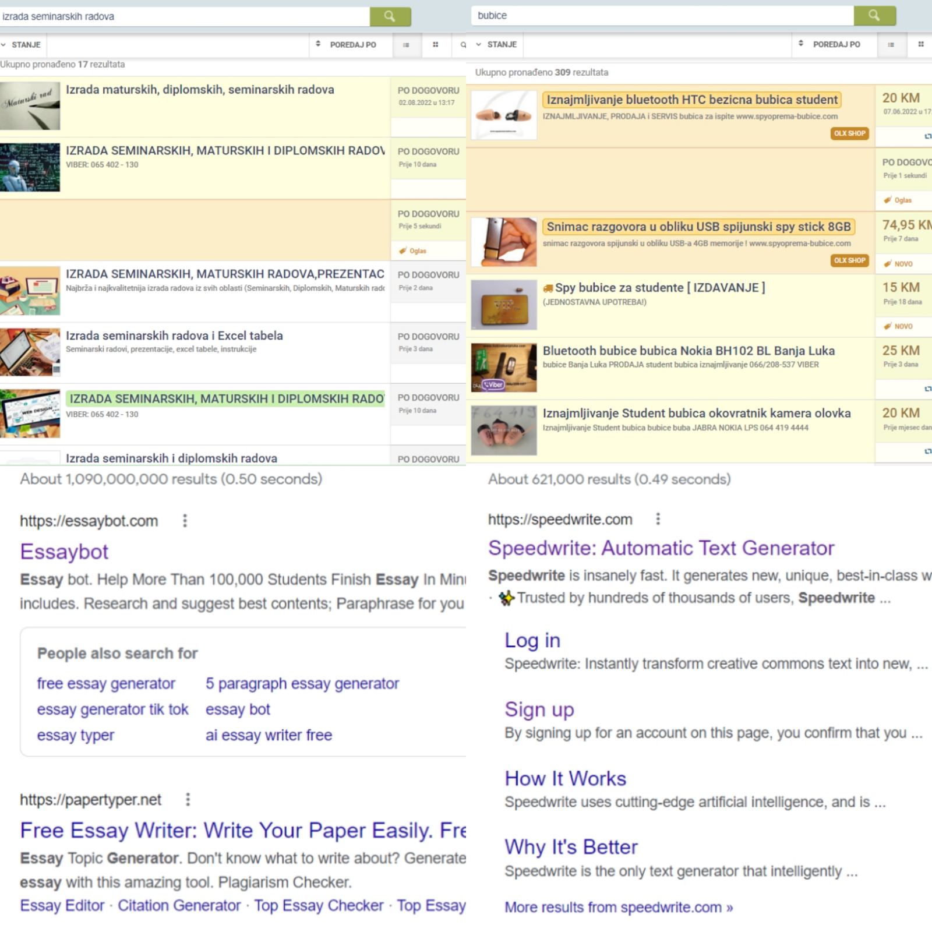Image resolution: width=932 pixels, height=932 pixels.
Task: Click https://speedwrite.com URL text
Action: pyautogui.click(x=560, y=519)
